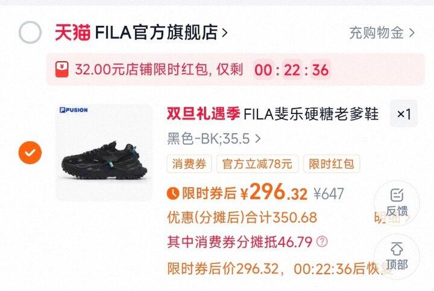Screen dimensions: 434x291
Task: Open the 充购物金 link
Action: (382, 33)
